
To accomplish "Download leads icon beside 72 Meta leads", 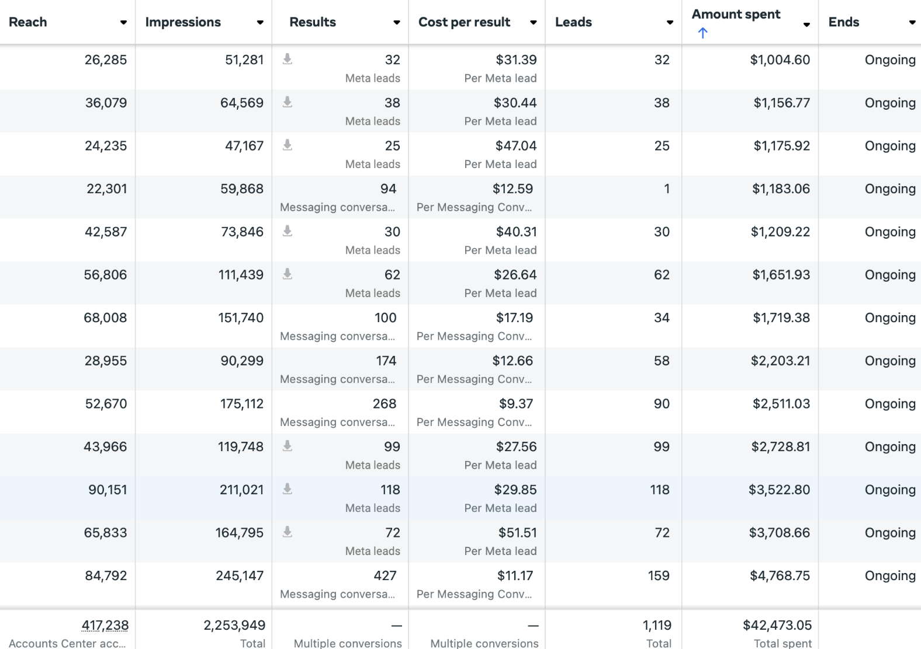I will 287,532.
